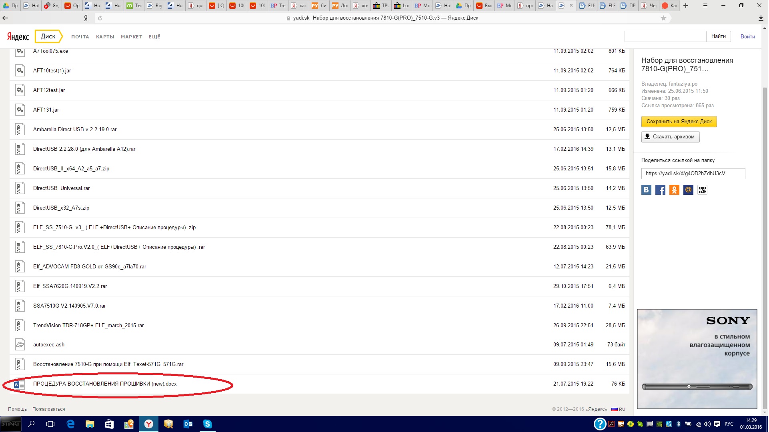Open browser downloads arrow icon
The height and width of the screenshot is (432, 769).
click(x=760, y=18)
